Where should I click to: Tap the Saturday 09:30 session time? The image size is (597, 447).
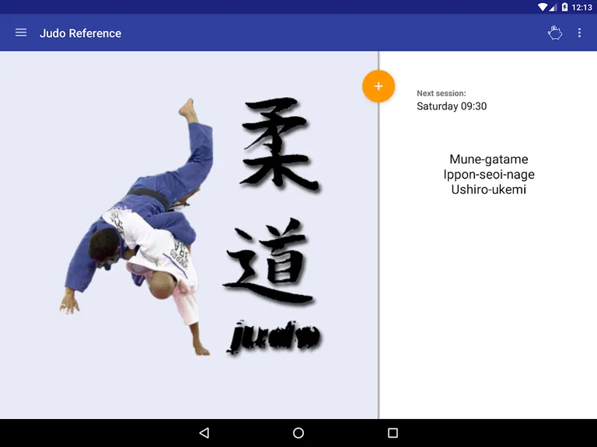(x=452, y=106)
